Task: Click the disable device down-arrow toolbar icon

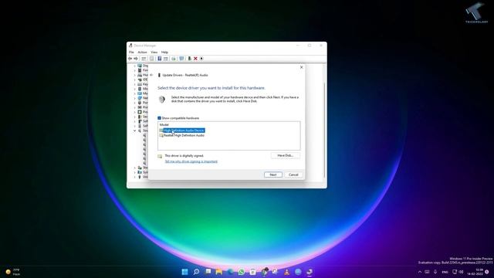Action: click(x=201, y=59)
